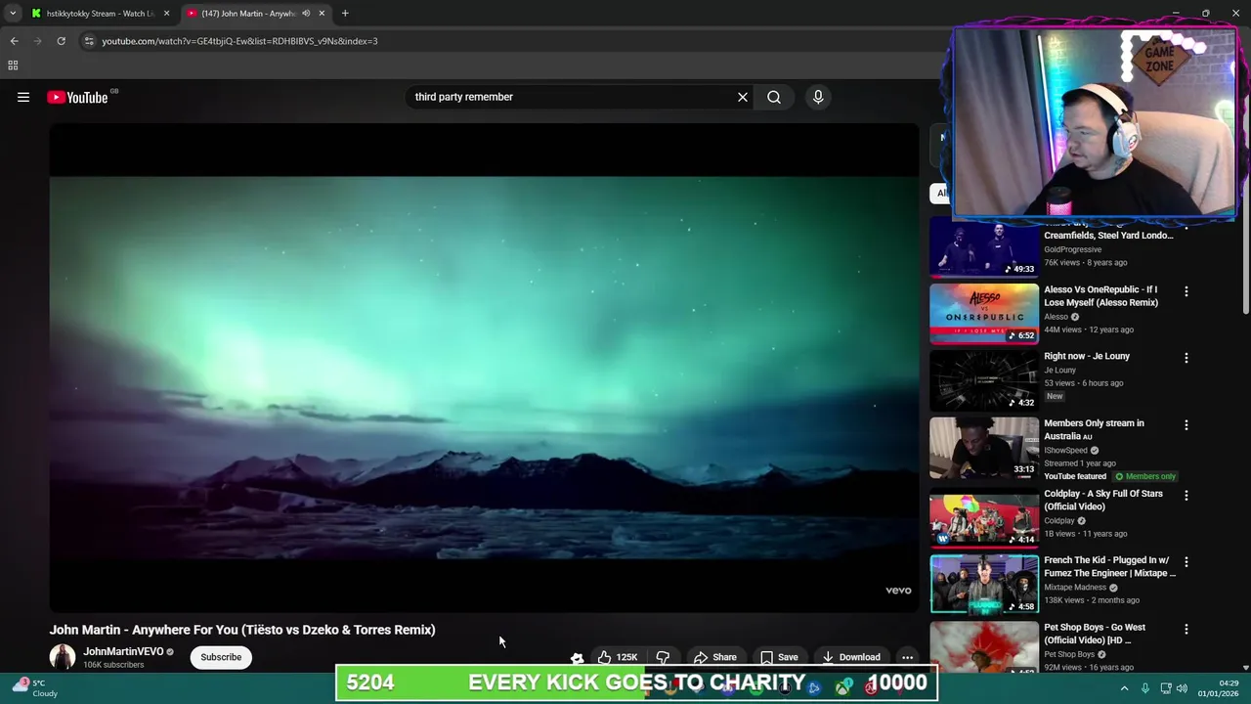Screen dimensions: 1251x704
Task: Click the 'Coldplay - A Sky Full Of Stars' title
Action: [1103, 500]
